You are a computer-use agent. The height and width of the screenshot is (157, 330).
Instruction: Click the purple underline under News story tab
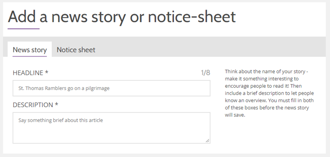pyautogui.click(x=30, y=56)
